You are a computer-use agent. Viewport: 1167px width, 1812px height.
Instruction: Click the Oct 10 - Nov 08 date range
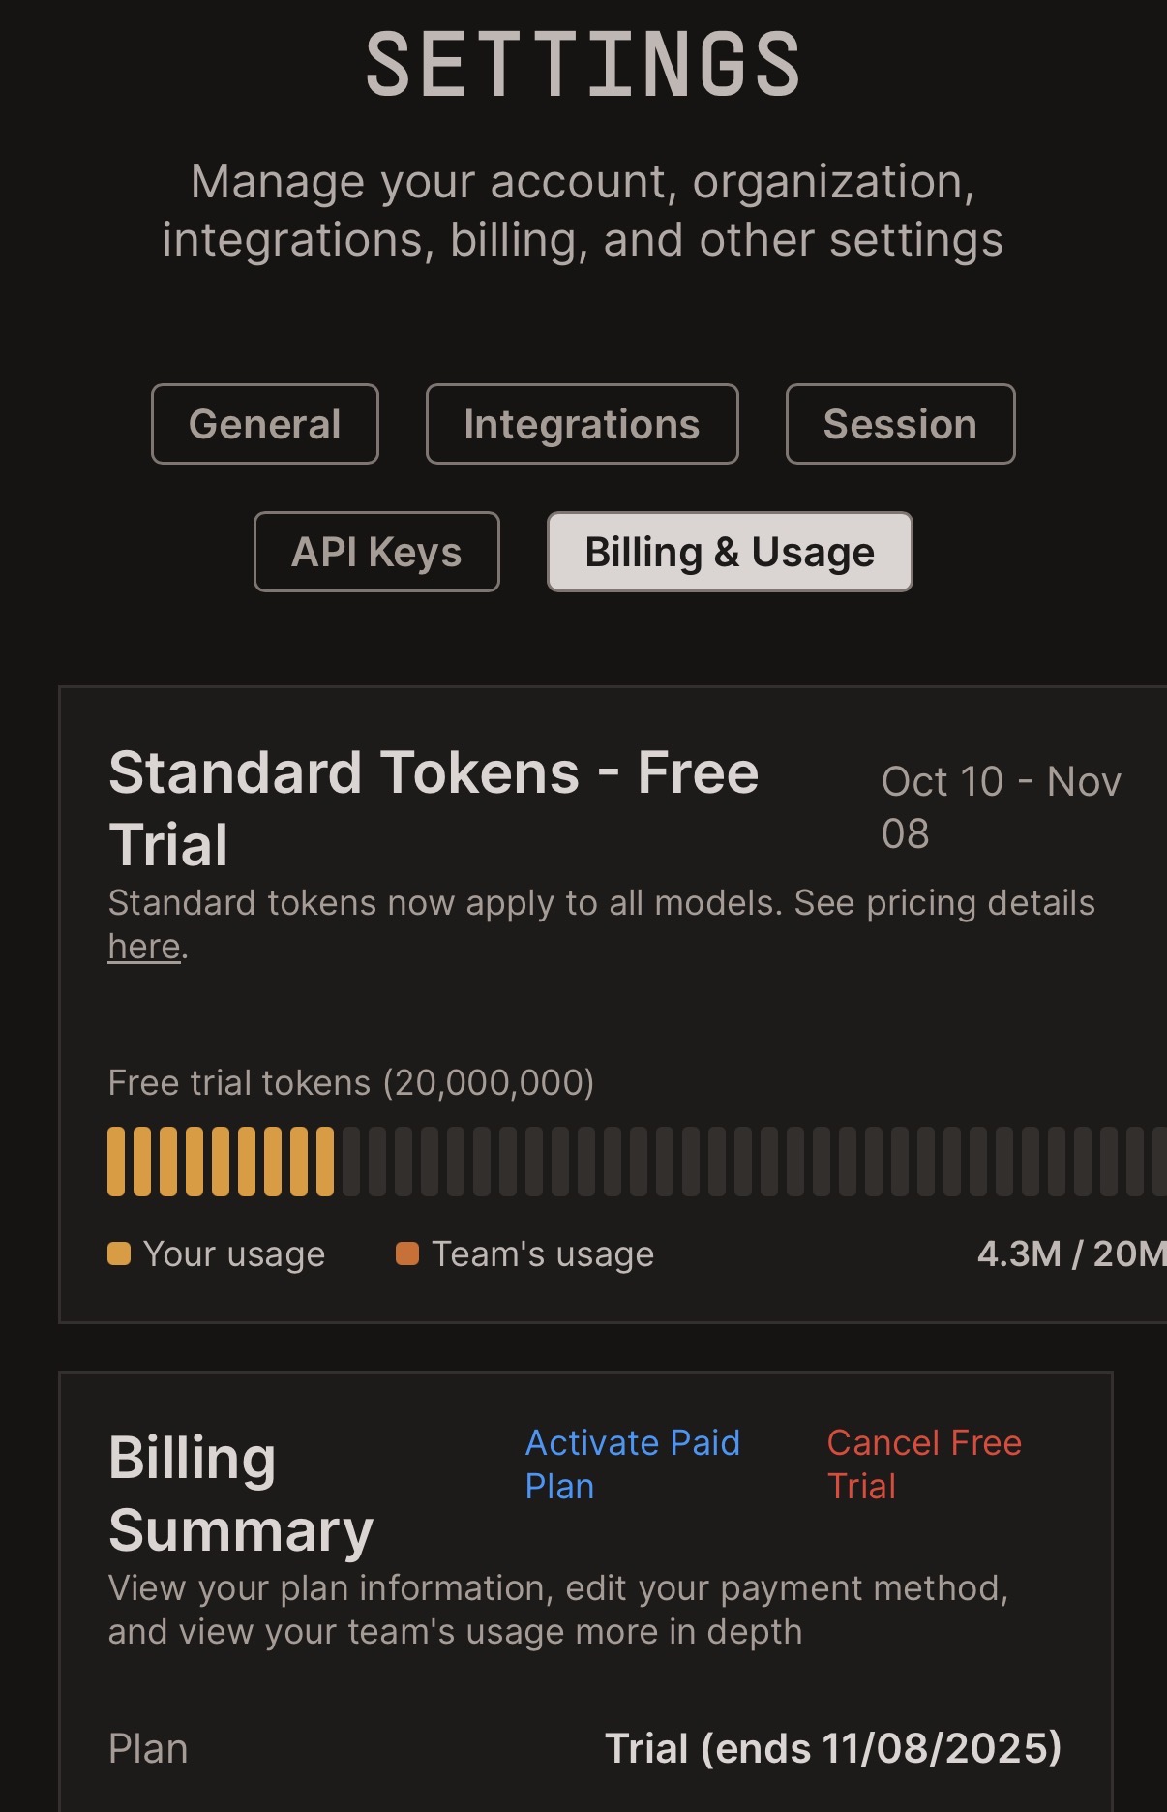[x=1000, y=807]
